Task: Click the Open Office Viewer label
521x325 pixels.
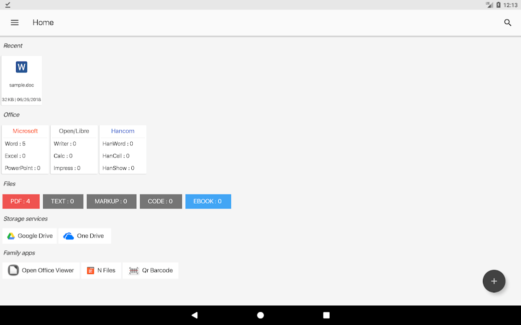Action: pyautogui.click(x=48, y=270)
